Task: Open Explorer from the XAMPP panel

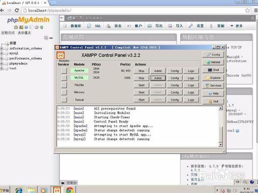Action: (213, 78)
